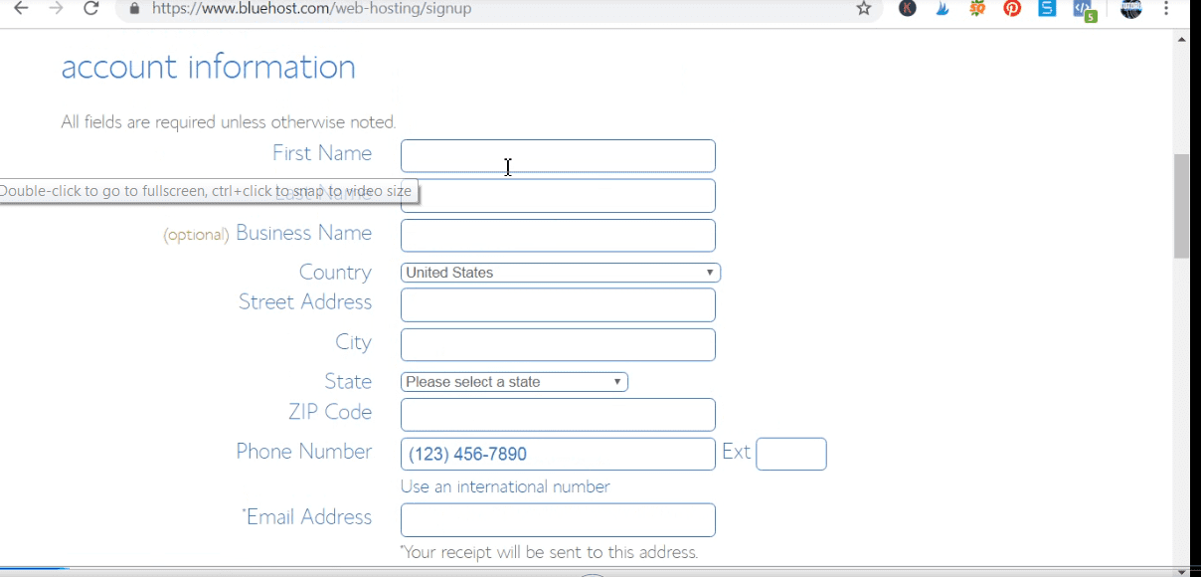View site security info via padlock icon

(135, 9)
